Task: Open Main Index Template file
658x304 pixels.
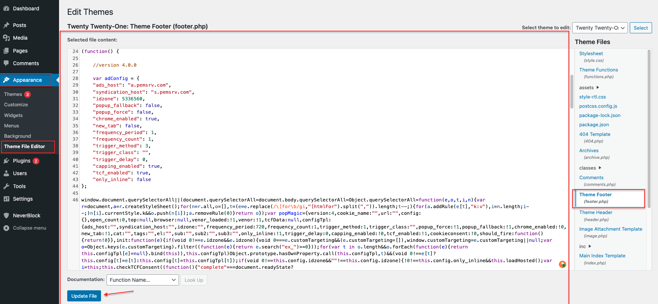Action: pos(602,256)
